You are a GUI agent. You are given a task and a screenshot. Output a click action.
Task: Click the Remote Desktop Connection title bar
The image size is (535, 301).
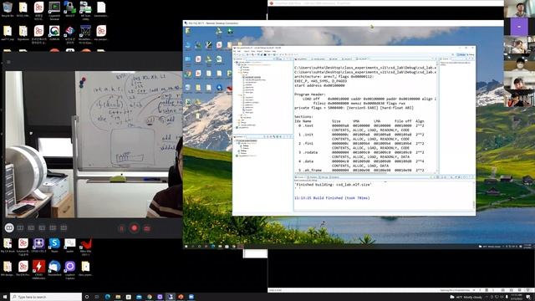(x=343, y=23)
